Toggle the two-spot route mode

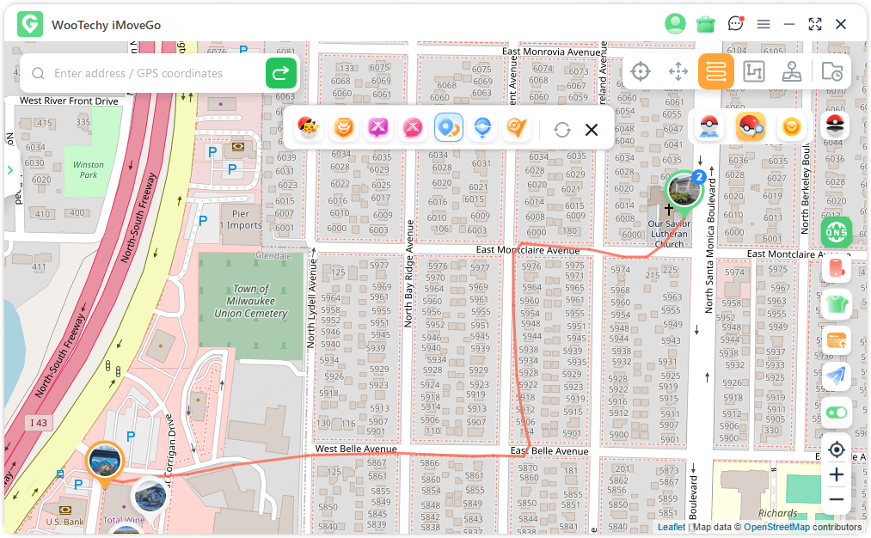[754, 72]
